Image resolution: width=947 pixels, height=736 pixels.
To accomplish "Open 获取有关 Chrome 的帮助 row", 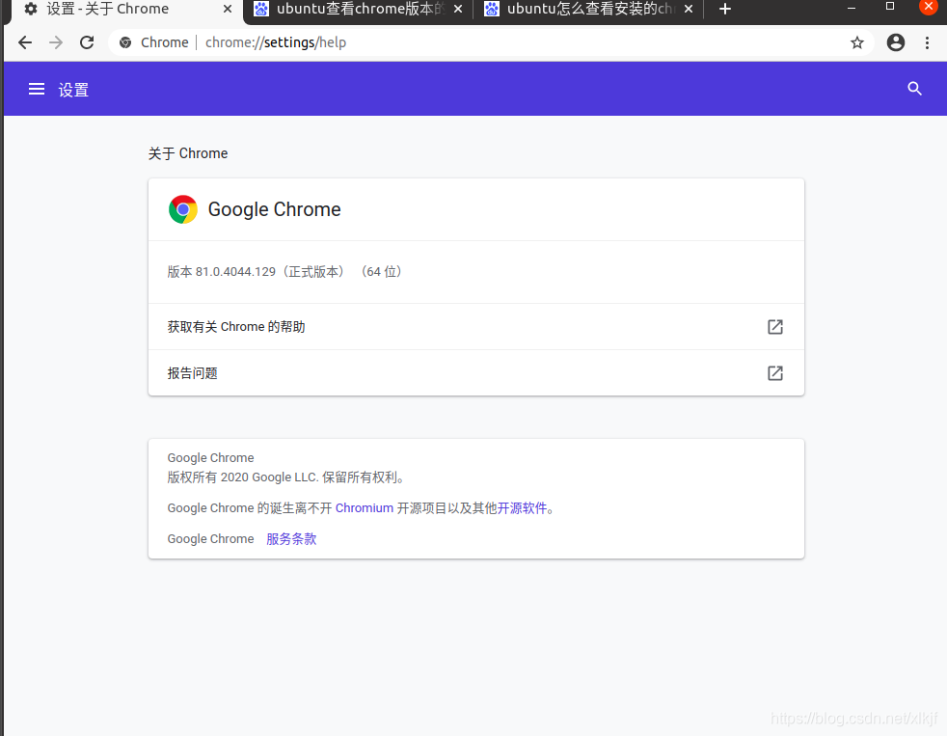I will (x=476, y=327).
